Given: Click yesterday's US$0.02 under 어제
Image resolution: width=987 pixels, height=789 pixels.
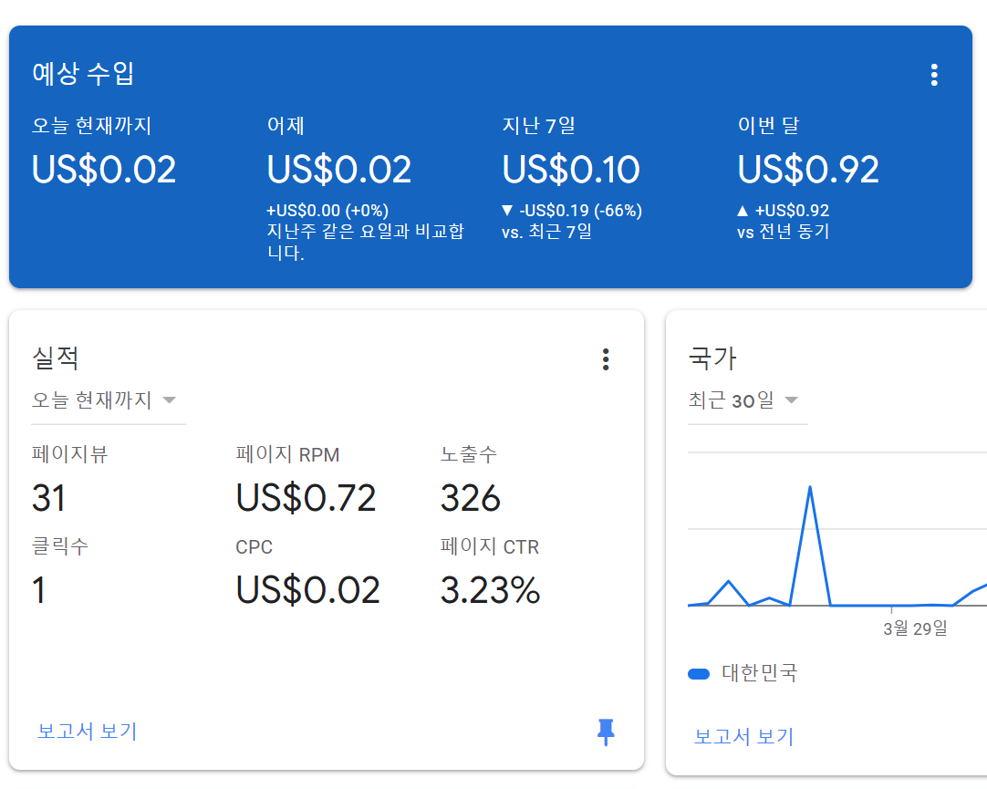Looking at the screenshot, I should [x=339, y=170].
